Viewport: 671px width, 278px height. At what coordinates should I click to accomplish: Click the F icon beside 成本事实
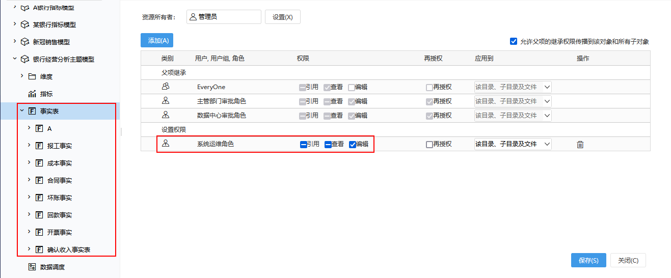pos(39,163)
